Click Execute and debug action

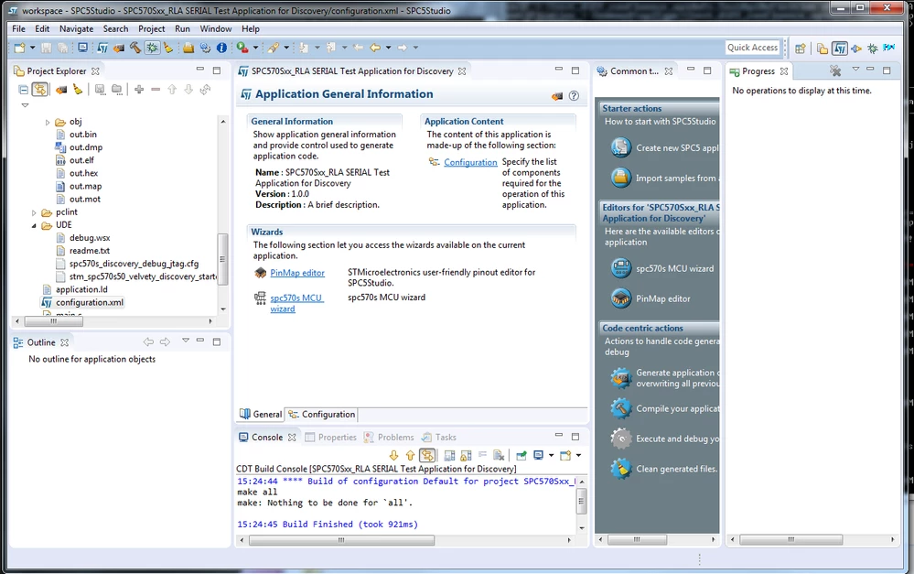(x=664, y=439)
